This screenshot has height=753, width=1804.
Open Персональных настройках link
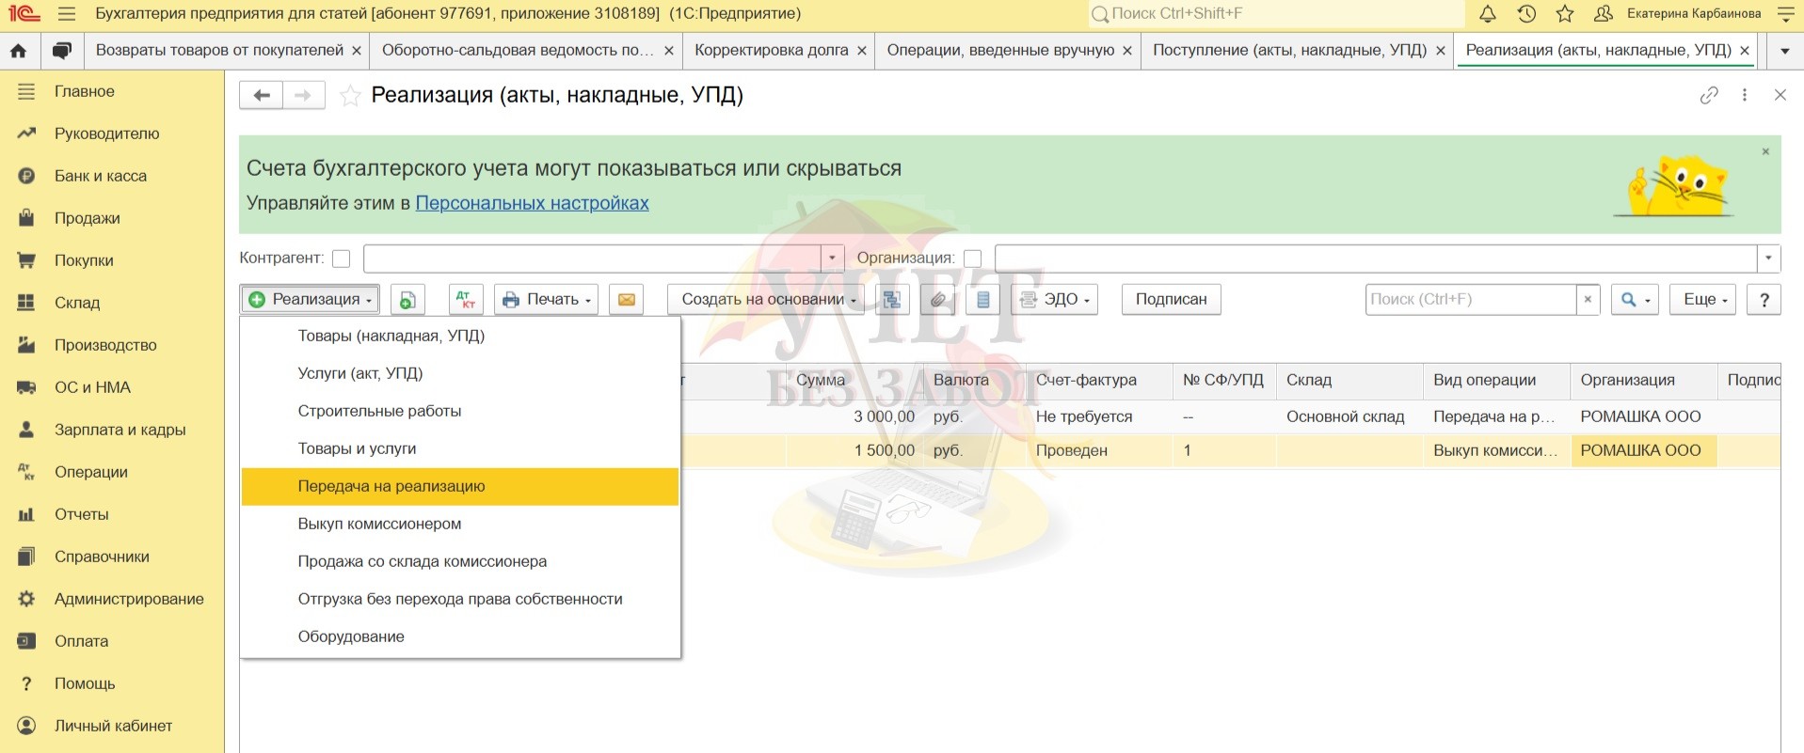(x=532, y=203)
